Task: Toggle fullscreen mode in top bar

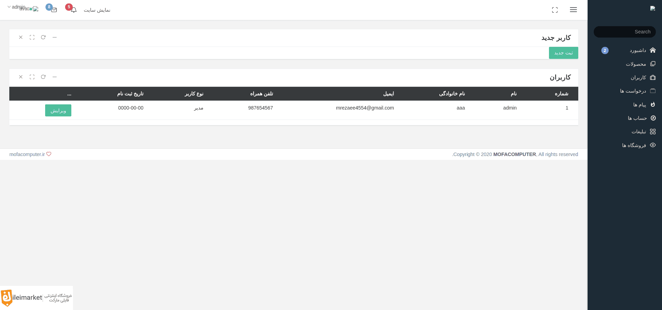Action: (555, 10)
